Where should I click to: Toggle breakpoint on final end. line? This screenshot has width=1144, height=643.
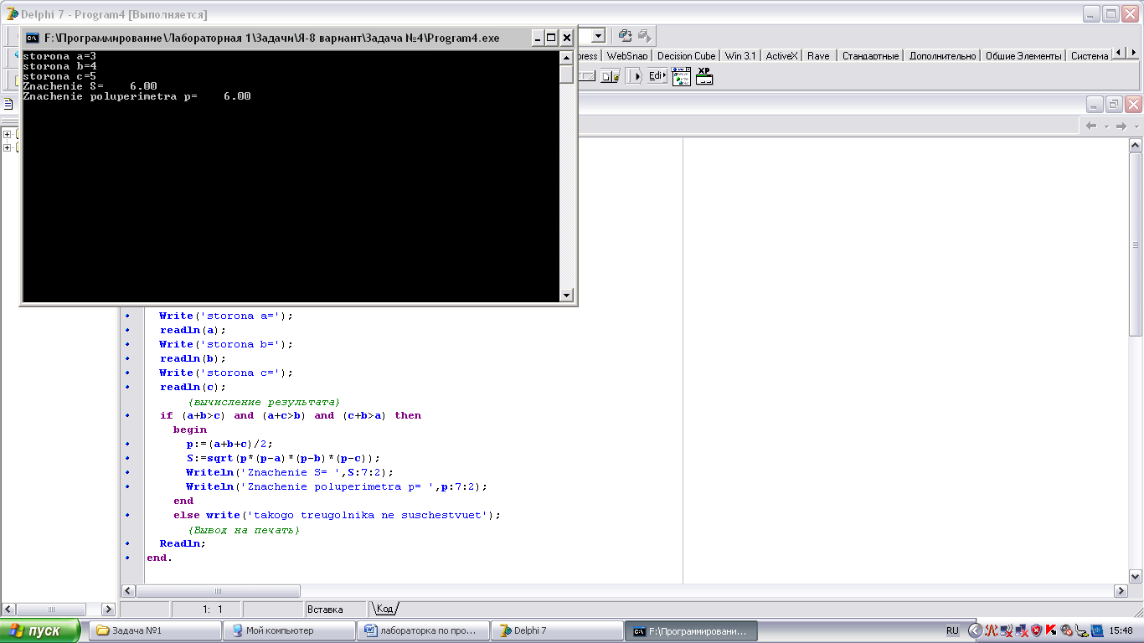click(127, 558)
